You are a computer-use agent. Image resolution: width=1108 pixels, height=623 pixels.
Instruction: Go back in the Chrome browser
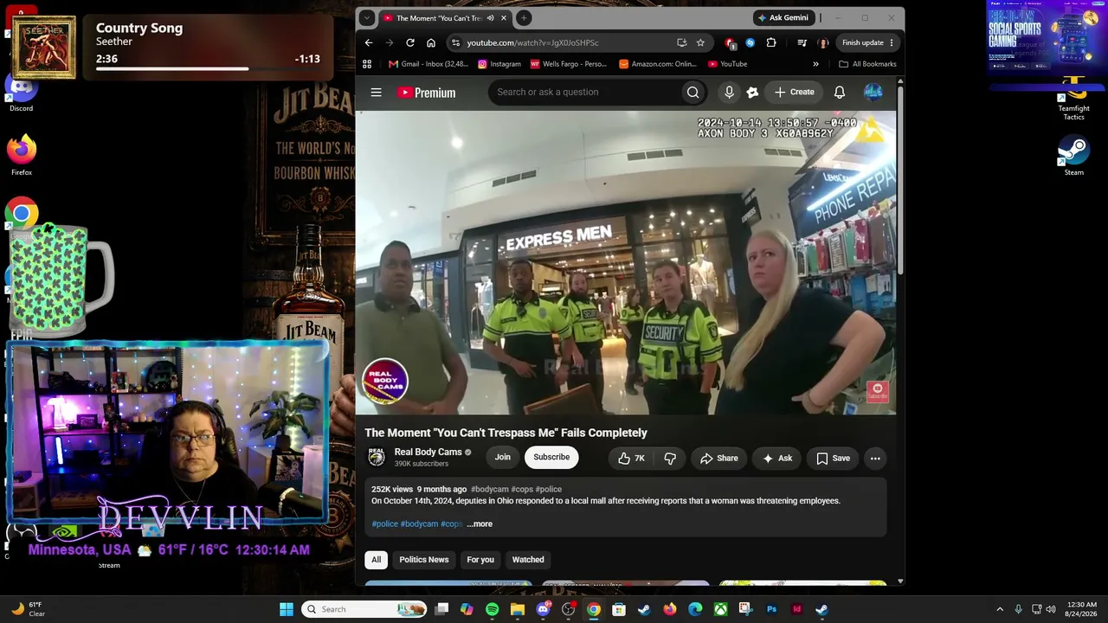pos(369,42)
